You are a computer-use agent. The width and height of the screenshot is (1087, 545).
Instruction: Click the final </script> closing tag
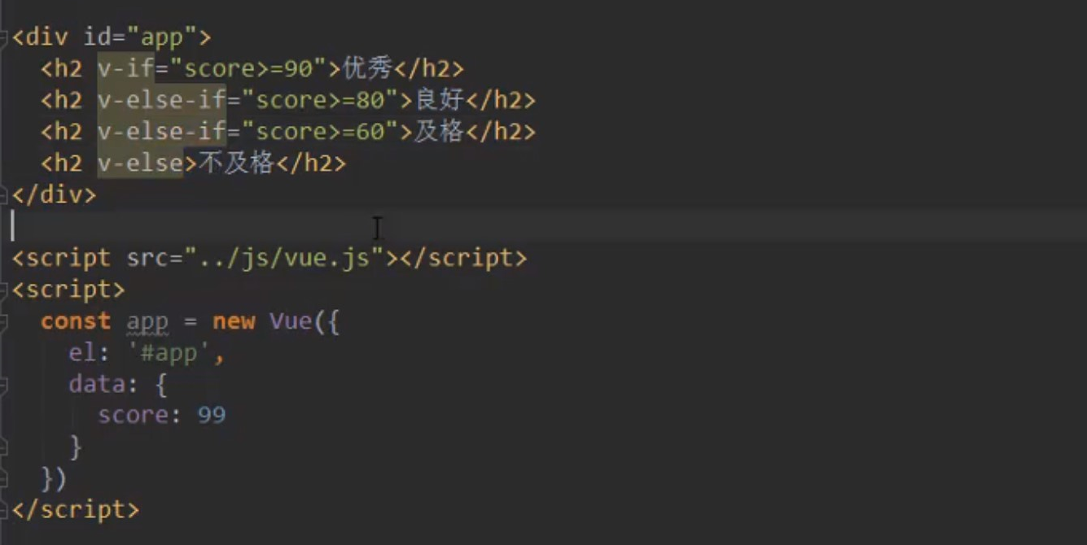(76, 510)
